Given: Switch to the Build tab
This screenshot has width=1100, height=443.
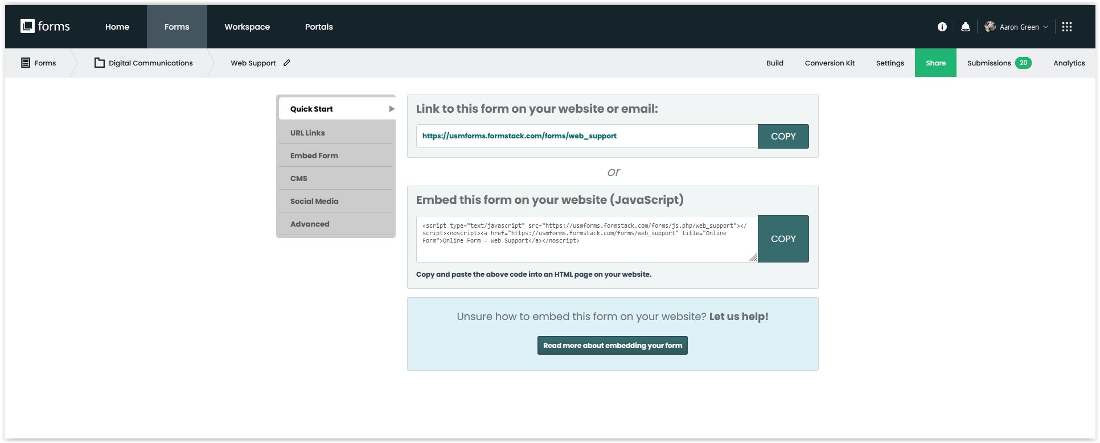Looking at the screenshot, I should 775,63.
